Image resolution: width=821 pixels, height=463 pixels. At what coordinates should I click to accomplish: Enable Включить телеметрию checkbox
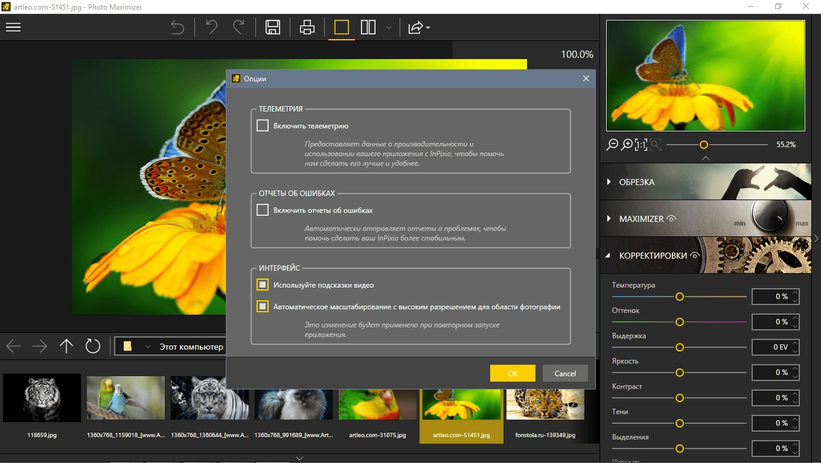coord(263,125)
